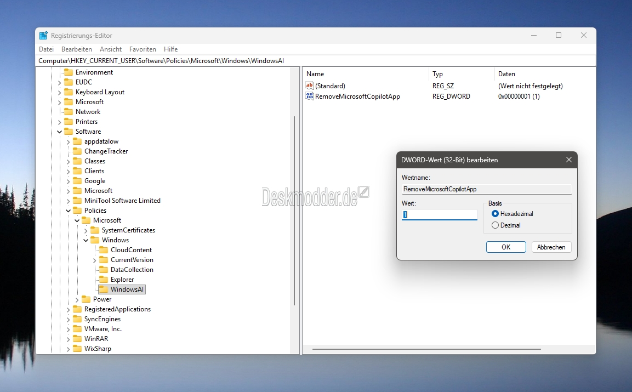Click the (Standard) string value icon
The image size is (632, 392).
(310, 86)
